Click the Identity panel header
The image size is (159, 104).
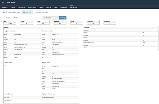[x=41, y=28]
